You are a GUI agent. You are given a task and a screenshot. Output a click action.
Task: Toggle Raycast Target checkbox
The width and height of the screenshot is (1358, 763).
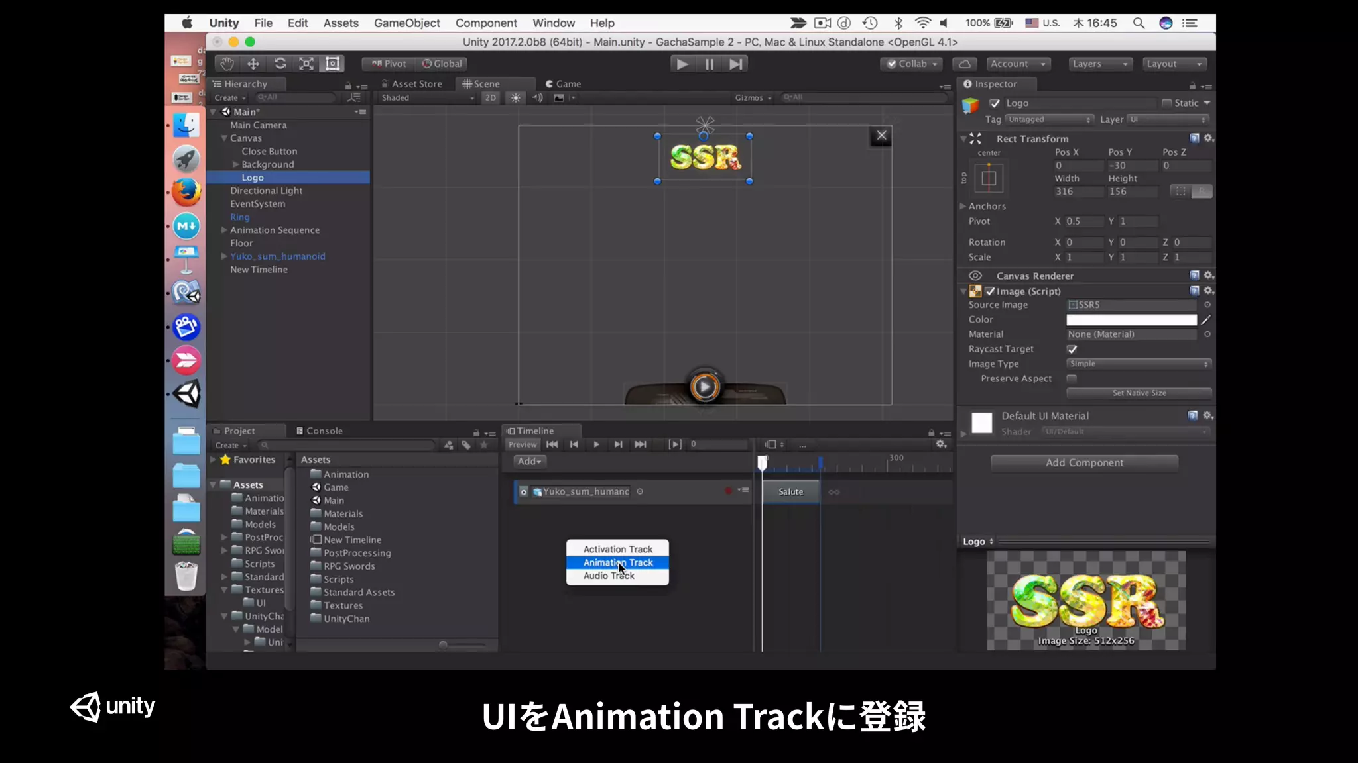[x=1072, y=349]
